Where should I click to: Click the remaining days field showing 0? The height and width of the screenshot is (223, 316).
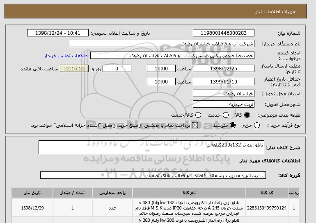pyautogui.click(x=117, y=68)
